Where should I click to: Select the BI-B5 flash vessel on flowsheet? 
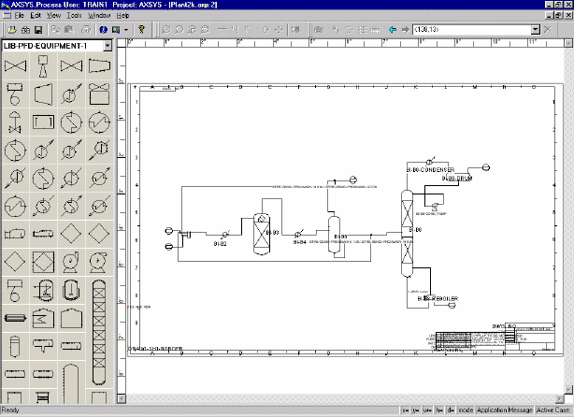click(334, 235)
